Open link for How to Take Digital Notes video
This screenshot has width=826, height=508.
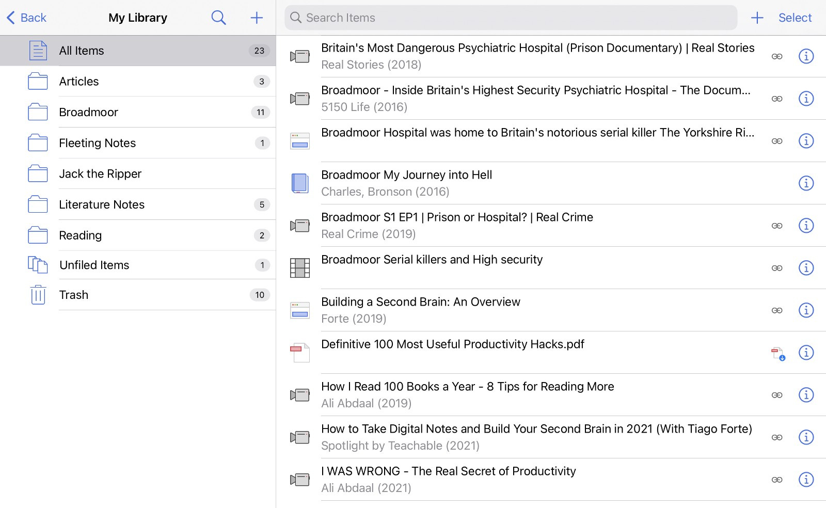coord(777,437)
